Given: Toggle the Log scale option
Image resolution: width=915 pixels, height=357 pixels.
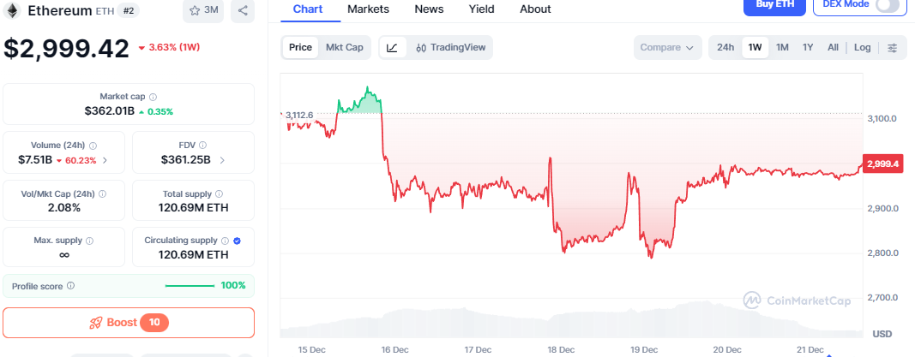Looking at the screenshot, I should (862, 48).
